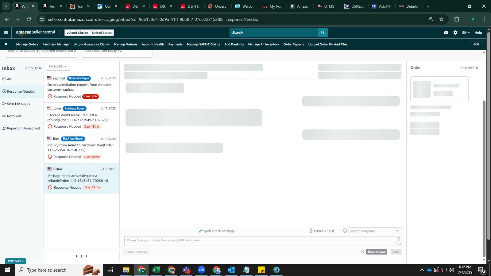Expand the Filters (0) dropdown
The width and height of the screenshot is (491, 276).
point(58,66)
